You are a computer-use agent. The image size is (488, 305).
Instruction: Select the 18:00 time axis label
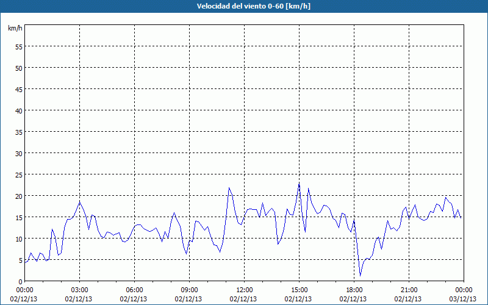[x=354, y=290]
